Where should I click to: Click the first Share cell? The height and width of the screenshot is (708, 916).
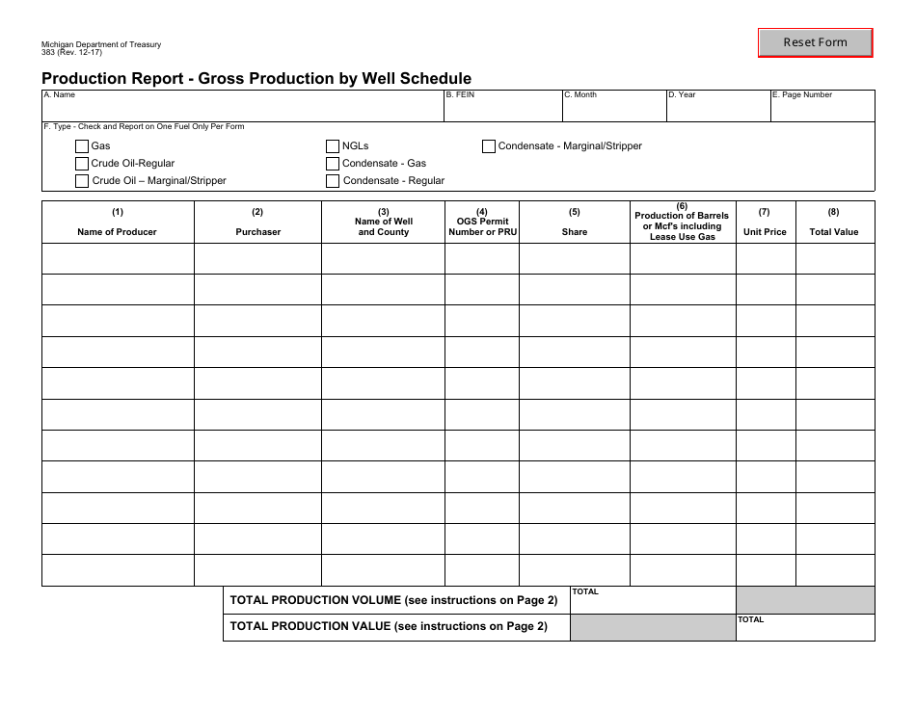pos(574,258)
